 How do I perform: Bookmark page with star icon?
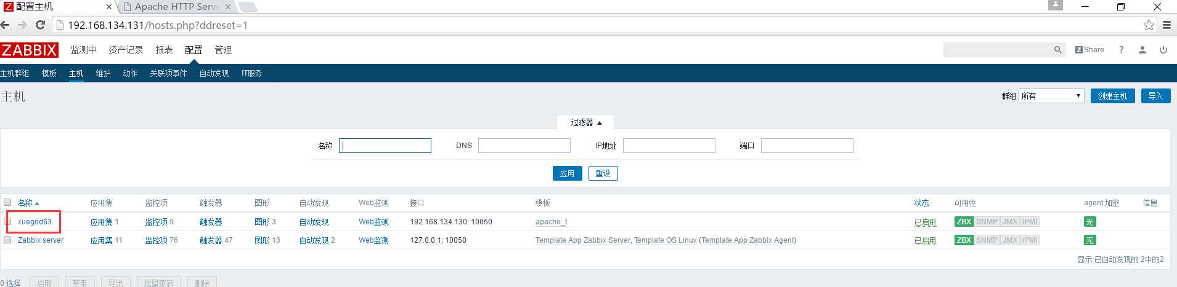pyautogui.click(x=1149, y=25)
